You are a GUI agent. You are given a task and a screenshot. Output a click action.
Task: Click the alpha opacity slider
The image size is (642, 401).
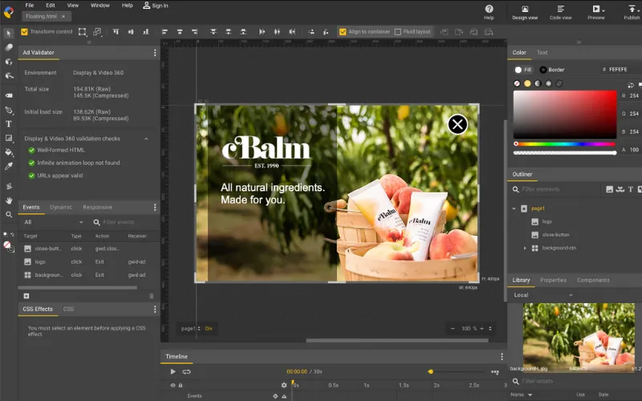[565, 153]
